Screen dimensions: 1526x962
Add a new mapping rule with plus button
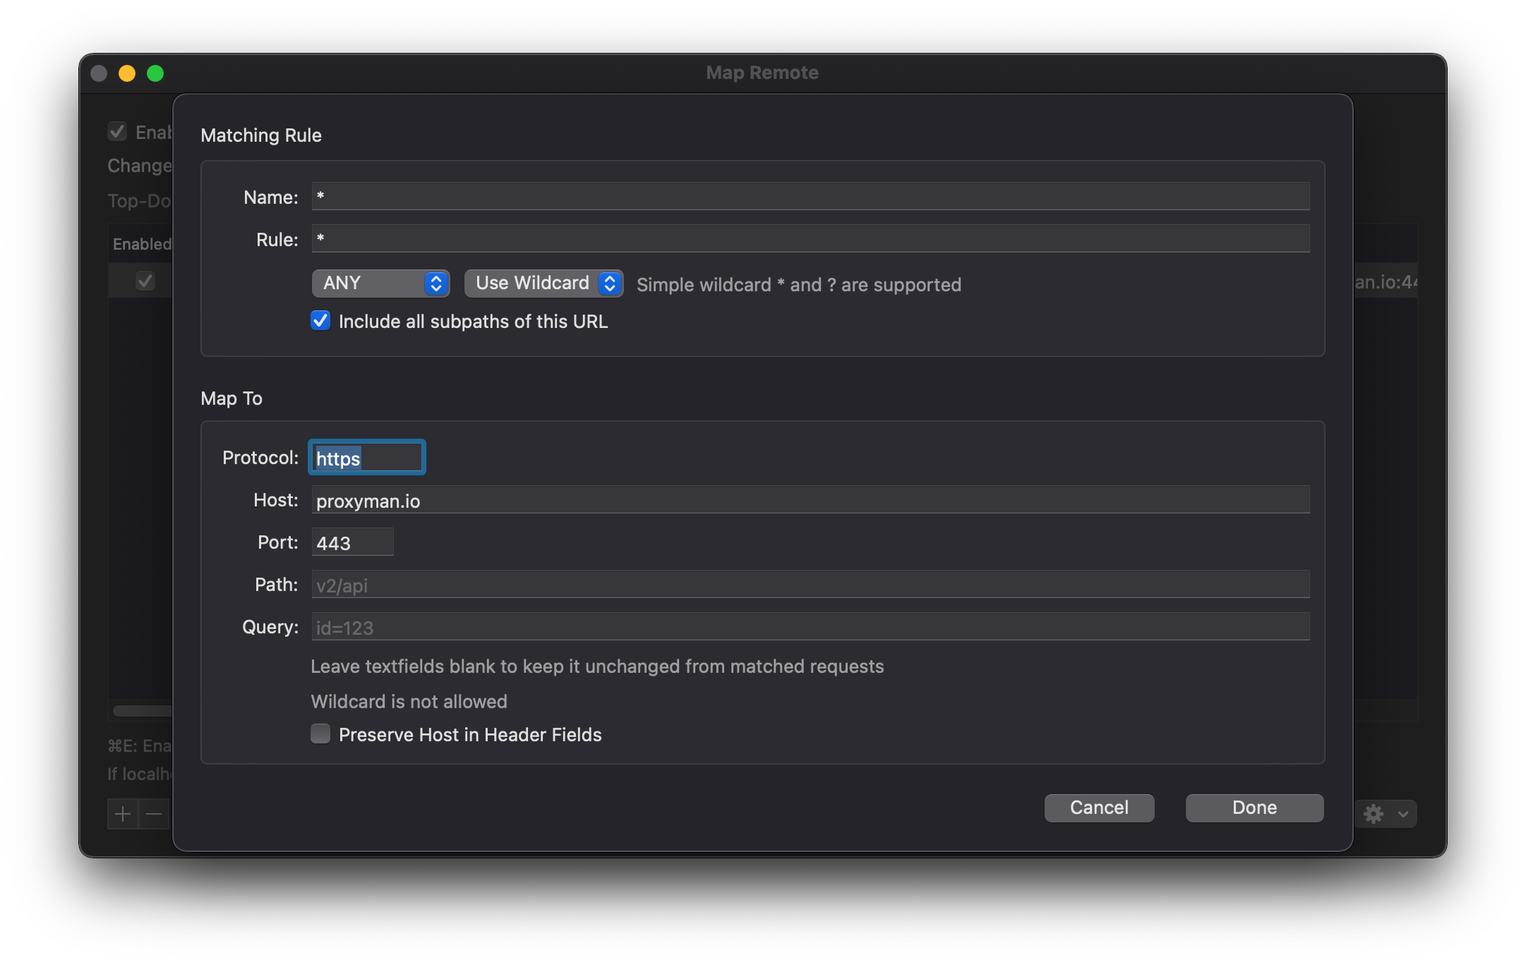point(121,814)
